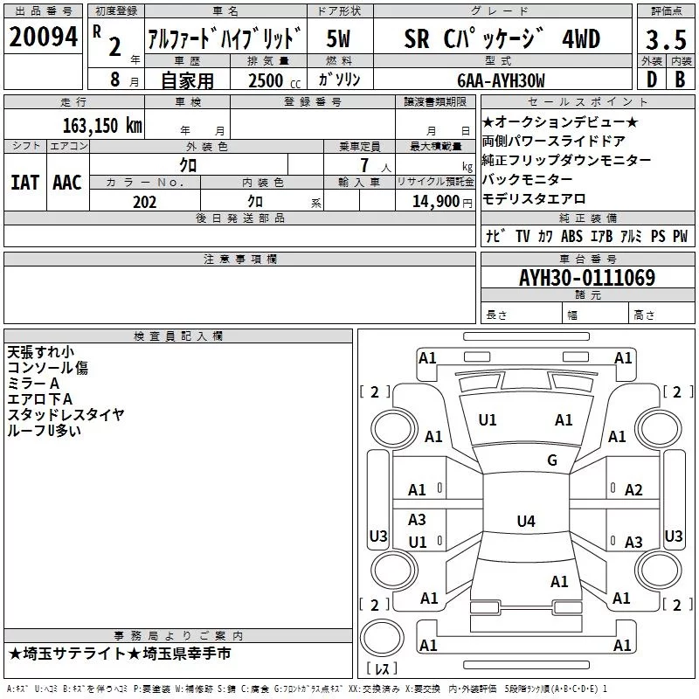Click the ★オークションデビュー★ sales point
699x699 pixels.
(560, 121)
